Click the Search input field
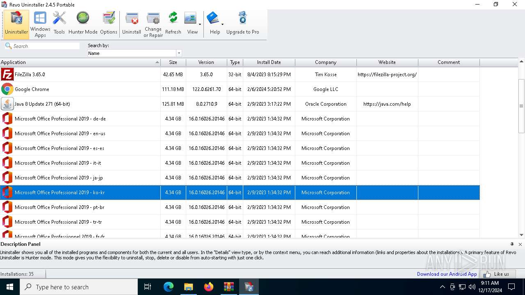 point(42,46)
